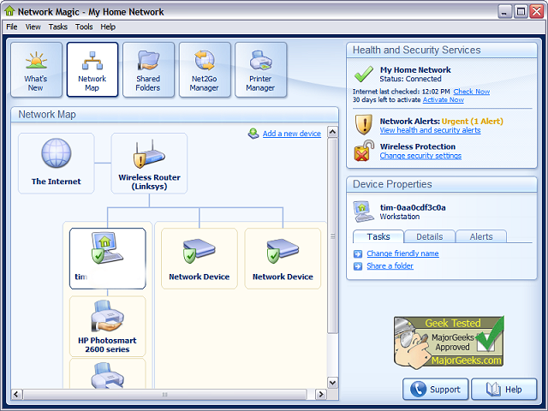The width and height of the screenshot is (548, 411).
Task: Select the Network Map button
Action: pyautogui.click(x=92, y=69)
